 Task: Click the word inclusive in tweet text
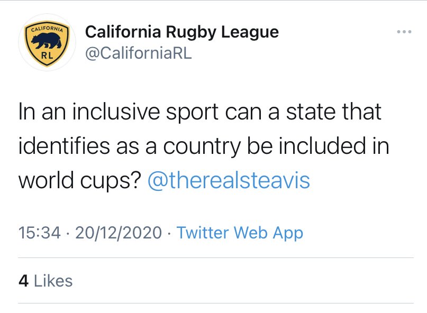[x=116, y=112]
